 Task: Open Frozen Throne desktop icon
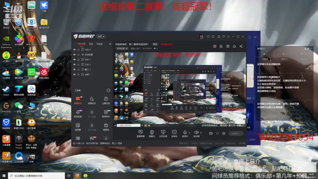click(19, 142)
